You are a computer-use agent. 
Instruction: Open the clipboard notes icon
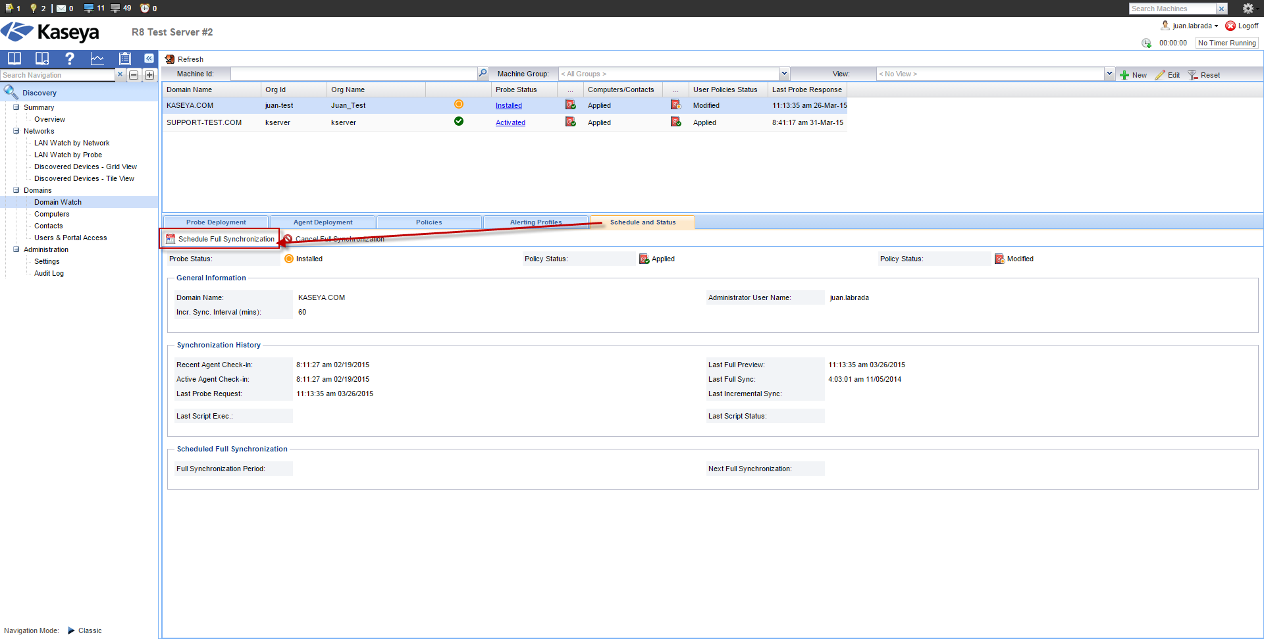point(125,59)
